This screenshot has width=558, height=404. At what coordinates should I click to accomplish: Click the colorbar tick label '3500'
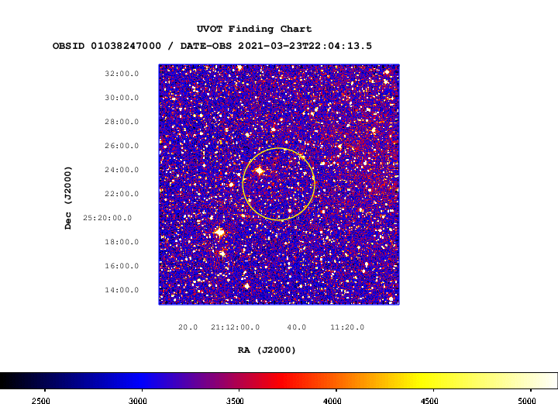coord(235,401)
